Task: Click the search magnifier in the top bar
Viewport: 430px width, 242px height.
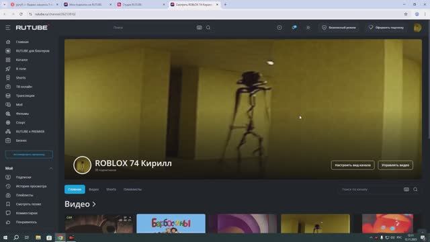Action: click(208, 28)
